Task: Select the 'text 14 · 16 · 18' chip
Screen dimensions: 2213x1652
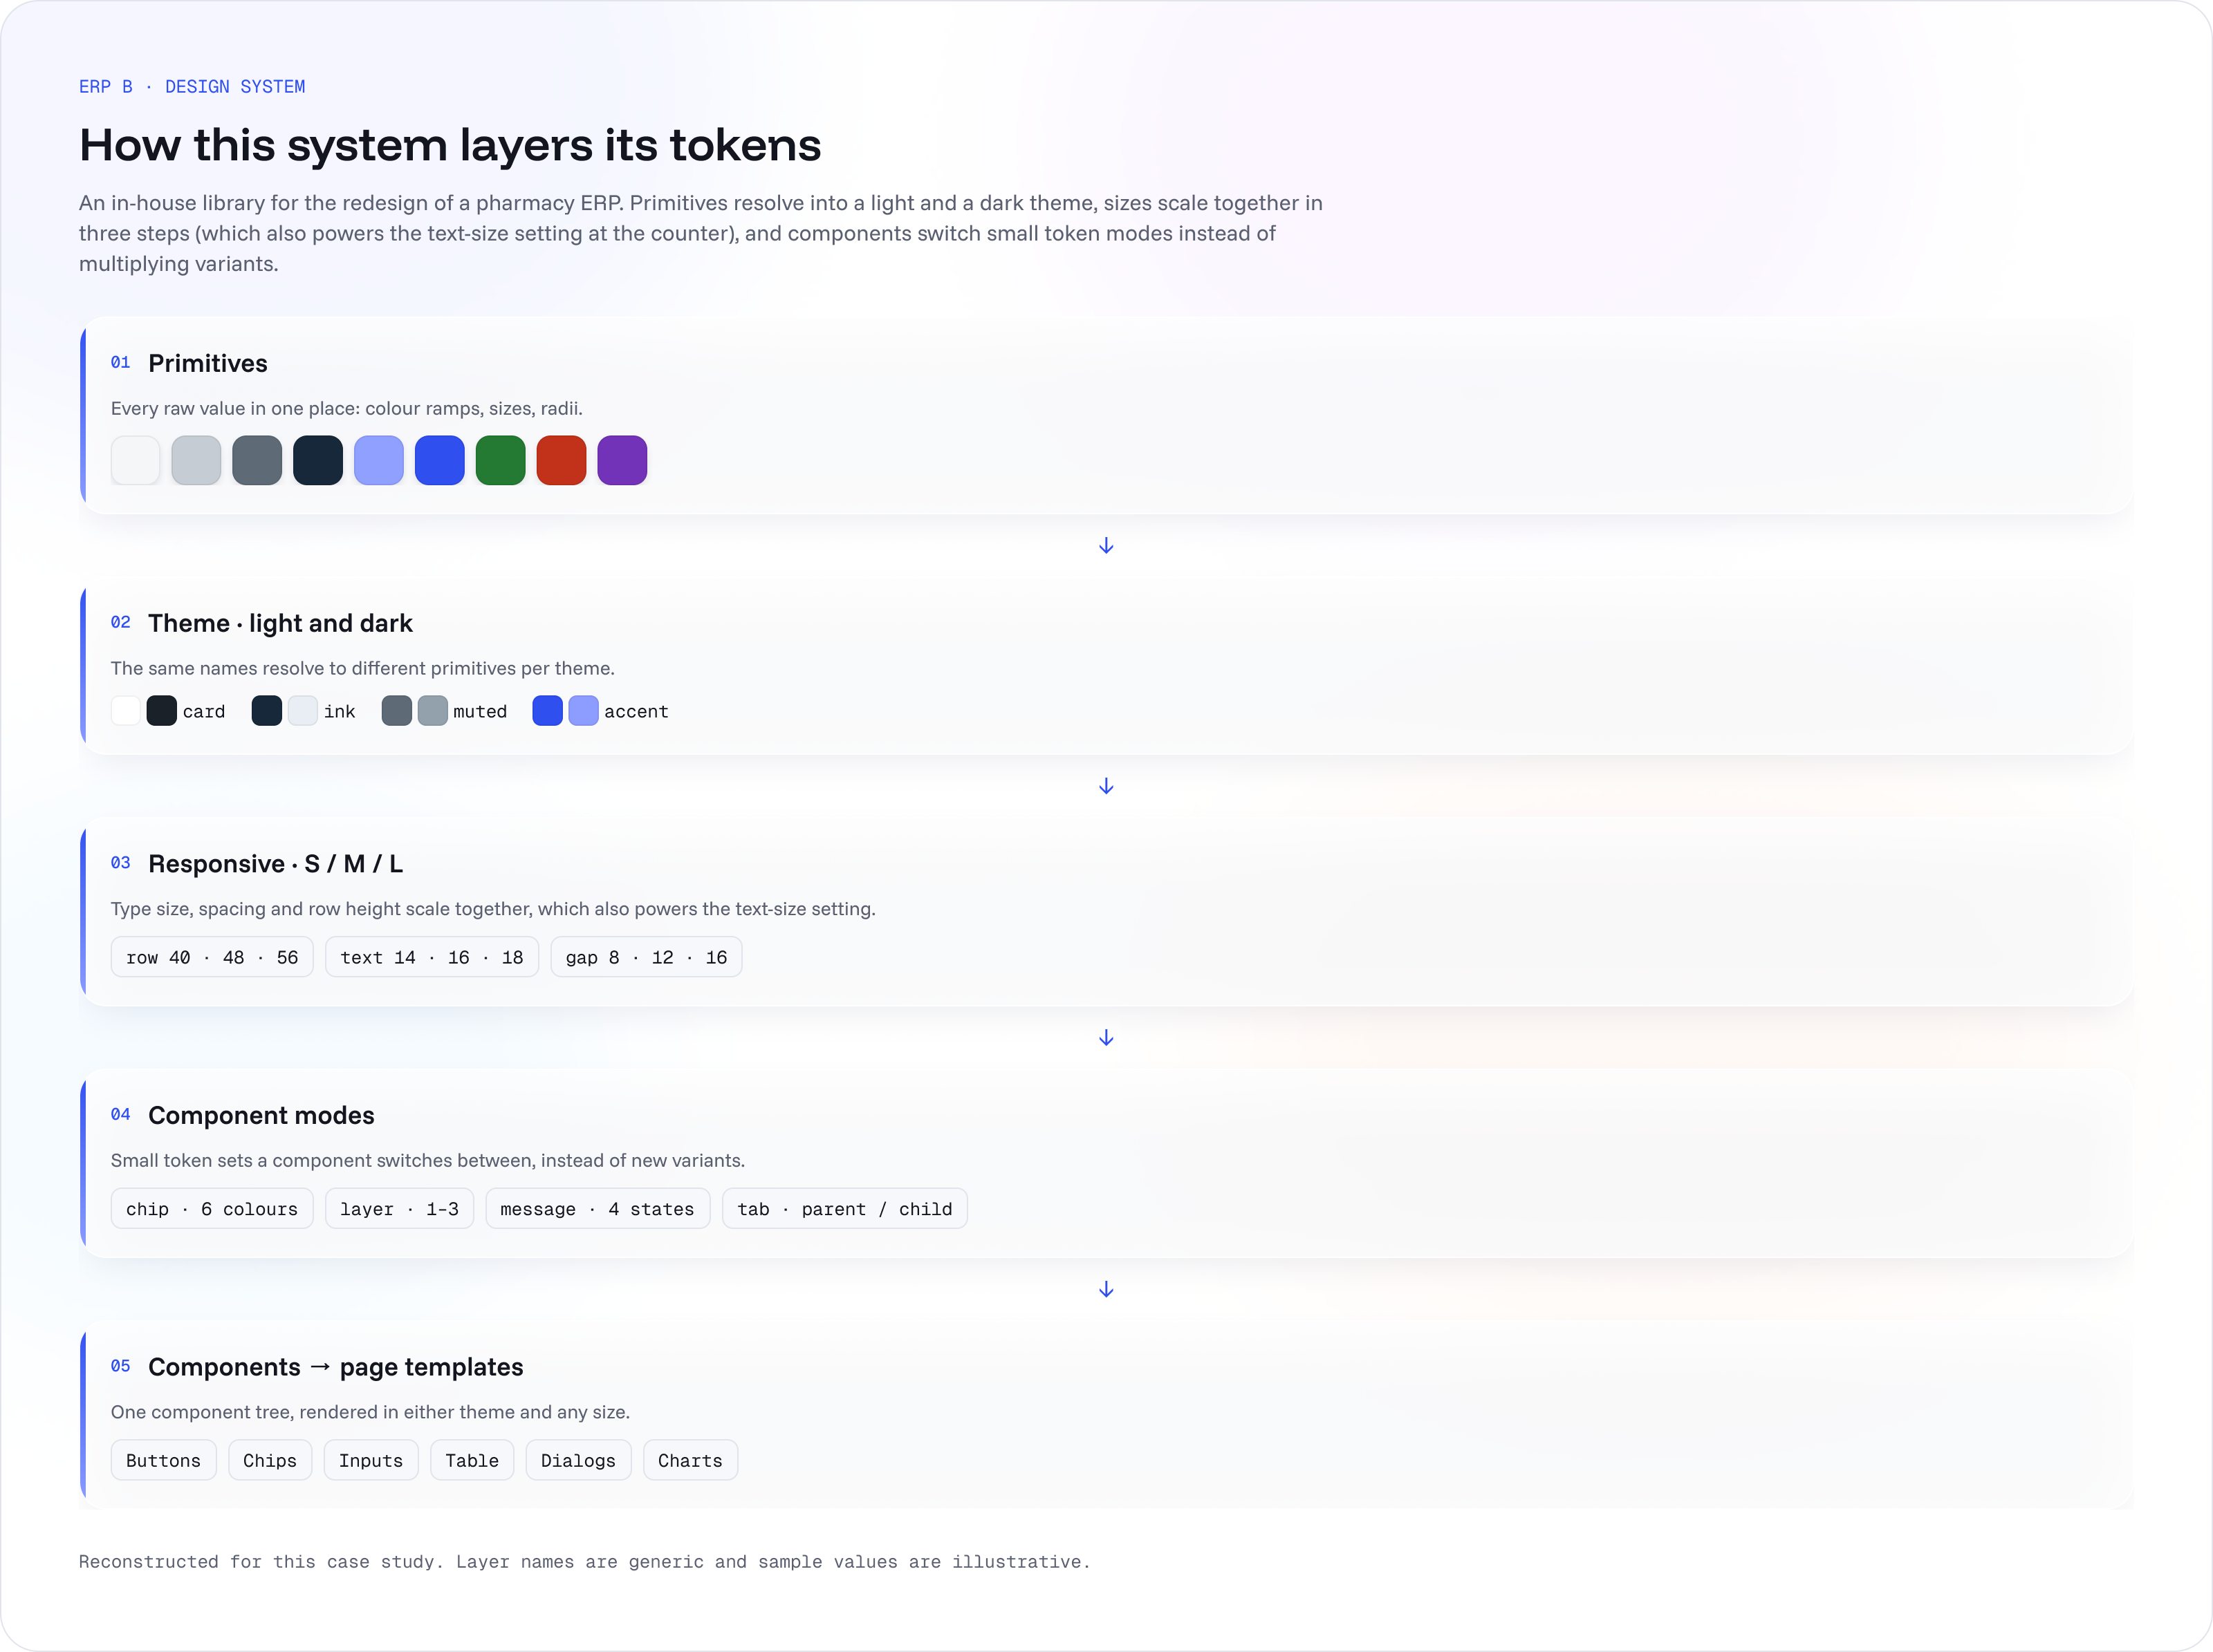Action: (x=432, y=957)
